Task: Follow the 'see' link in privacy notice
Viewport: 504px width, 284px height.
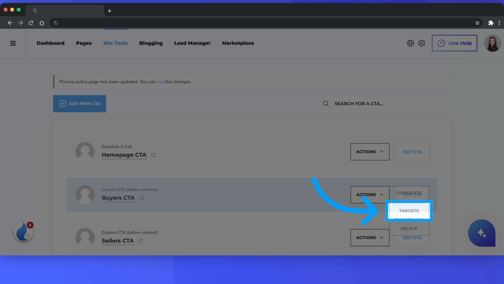Action: (160, 82)
